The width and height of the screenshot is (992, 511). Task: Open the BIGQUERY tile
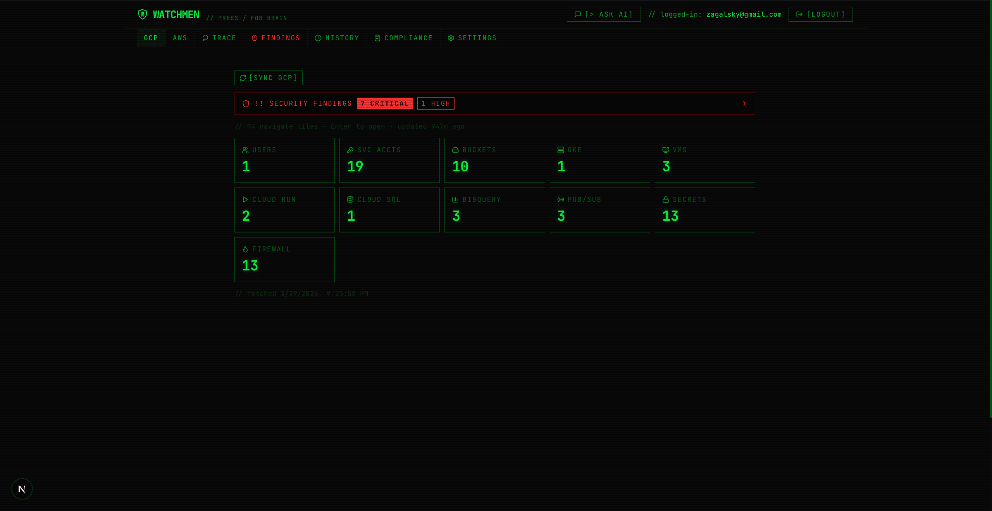point(494,210)
